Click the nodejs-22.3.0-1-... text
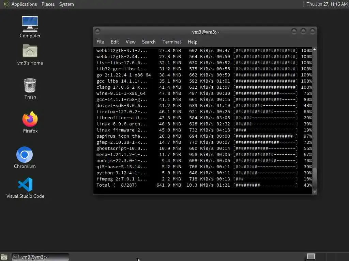 click(x=122, y=160)
